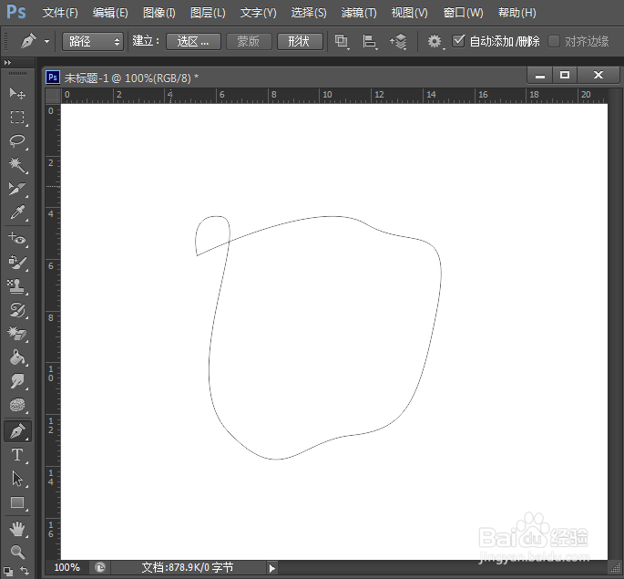Swap foreground and background colors
Viewport: 624px width, 579px height.
point(25,570)
